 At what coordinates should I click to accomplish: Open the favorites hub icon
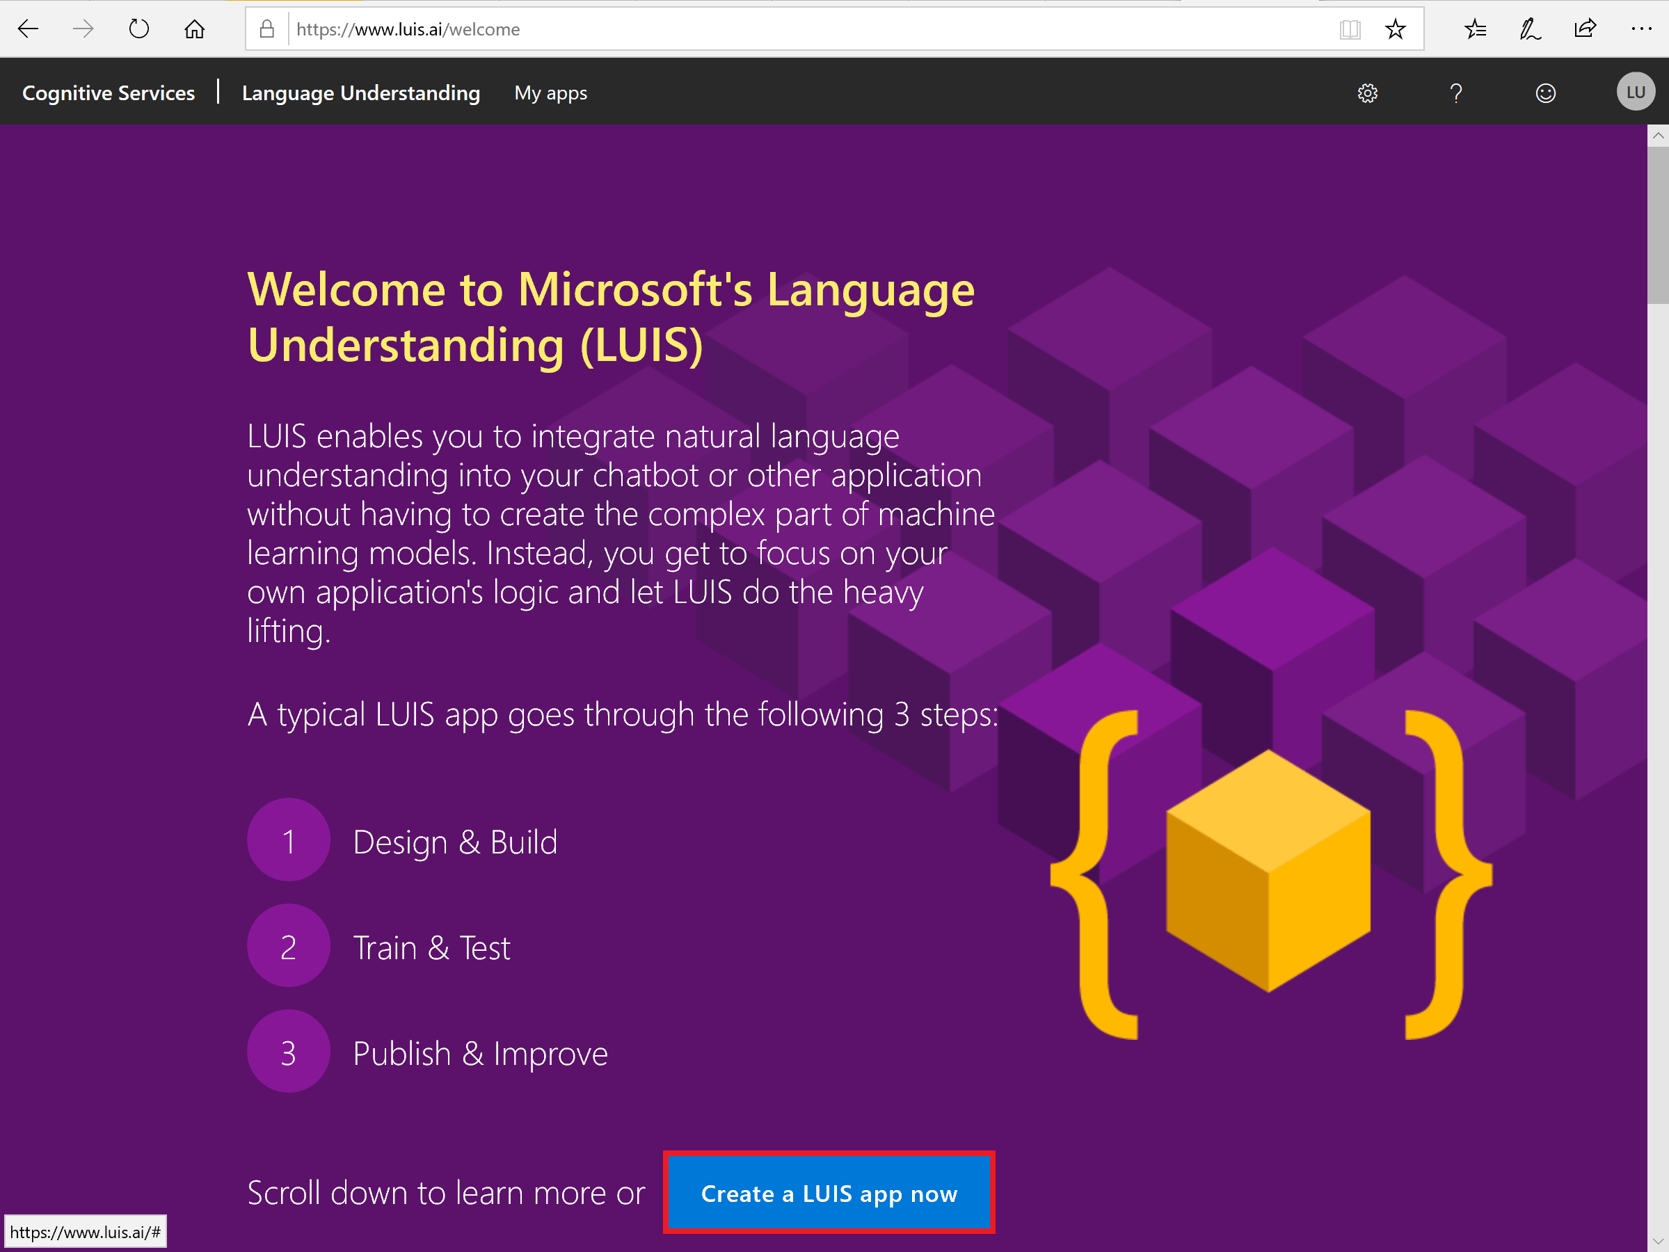pyautogui.click(x=1475, y=29)
